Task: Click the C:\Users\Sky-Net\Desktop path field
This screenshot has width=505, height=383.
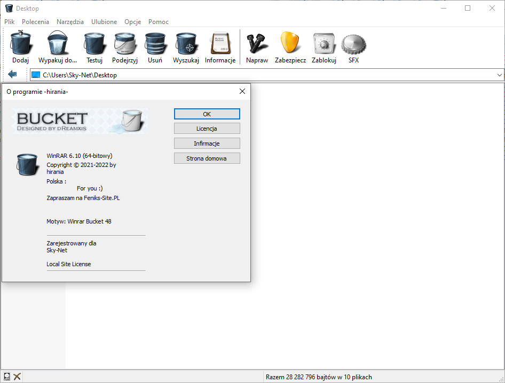Action: tap(267, 75)
